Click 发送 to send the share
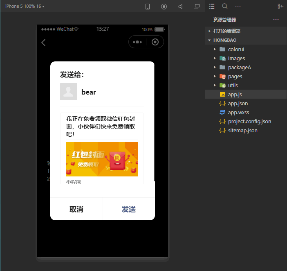Image resolution: width=287 pixels, height=271 pixels. [x=129, y=209]
